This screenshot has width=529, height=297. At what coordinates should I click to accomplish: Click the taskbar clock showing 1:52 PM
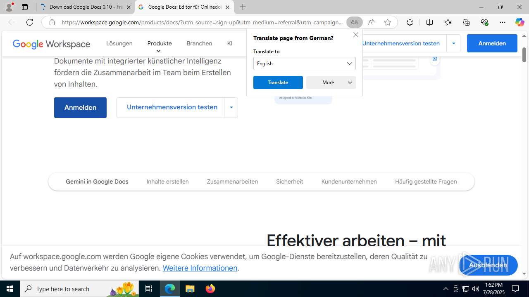click(x=493, y=289)
